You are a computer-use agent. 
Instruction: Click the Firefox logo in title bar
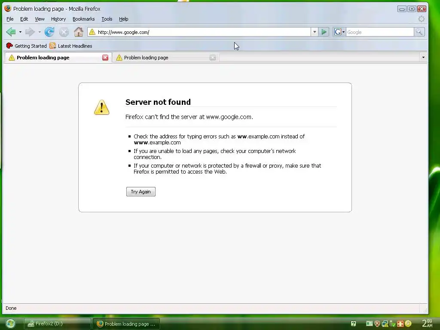click(x=8, y=9)
